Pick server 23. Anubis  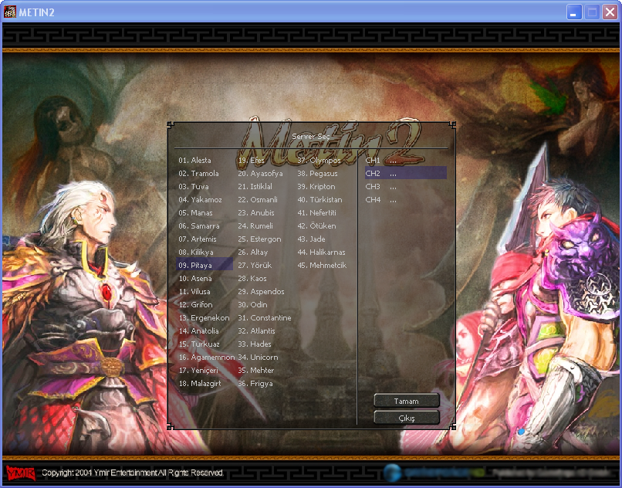pos(256,213)
